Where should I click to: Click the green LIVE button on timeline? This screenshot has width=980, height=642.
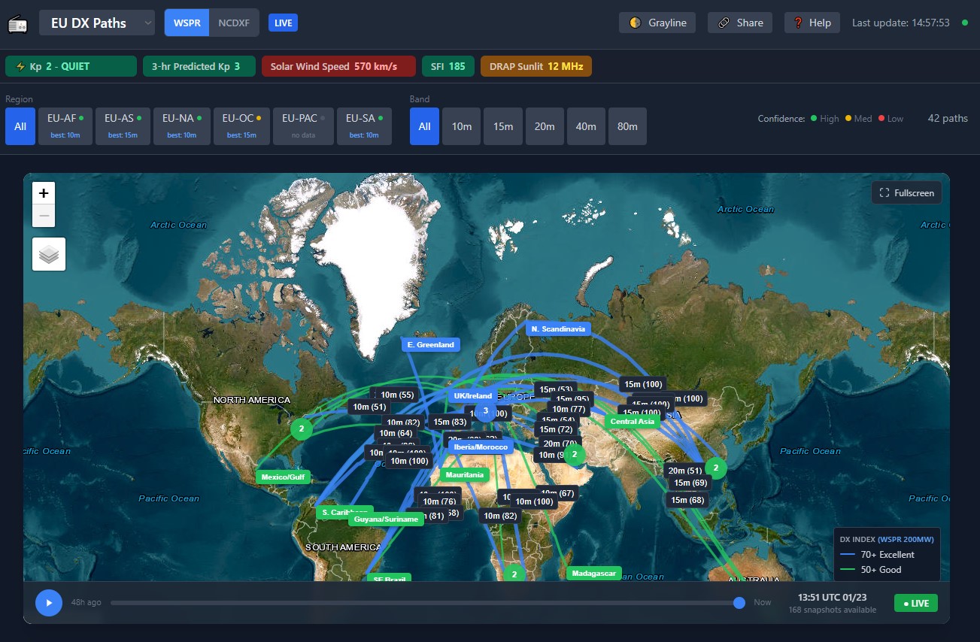pos(915,603)
